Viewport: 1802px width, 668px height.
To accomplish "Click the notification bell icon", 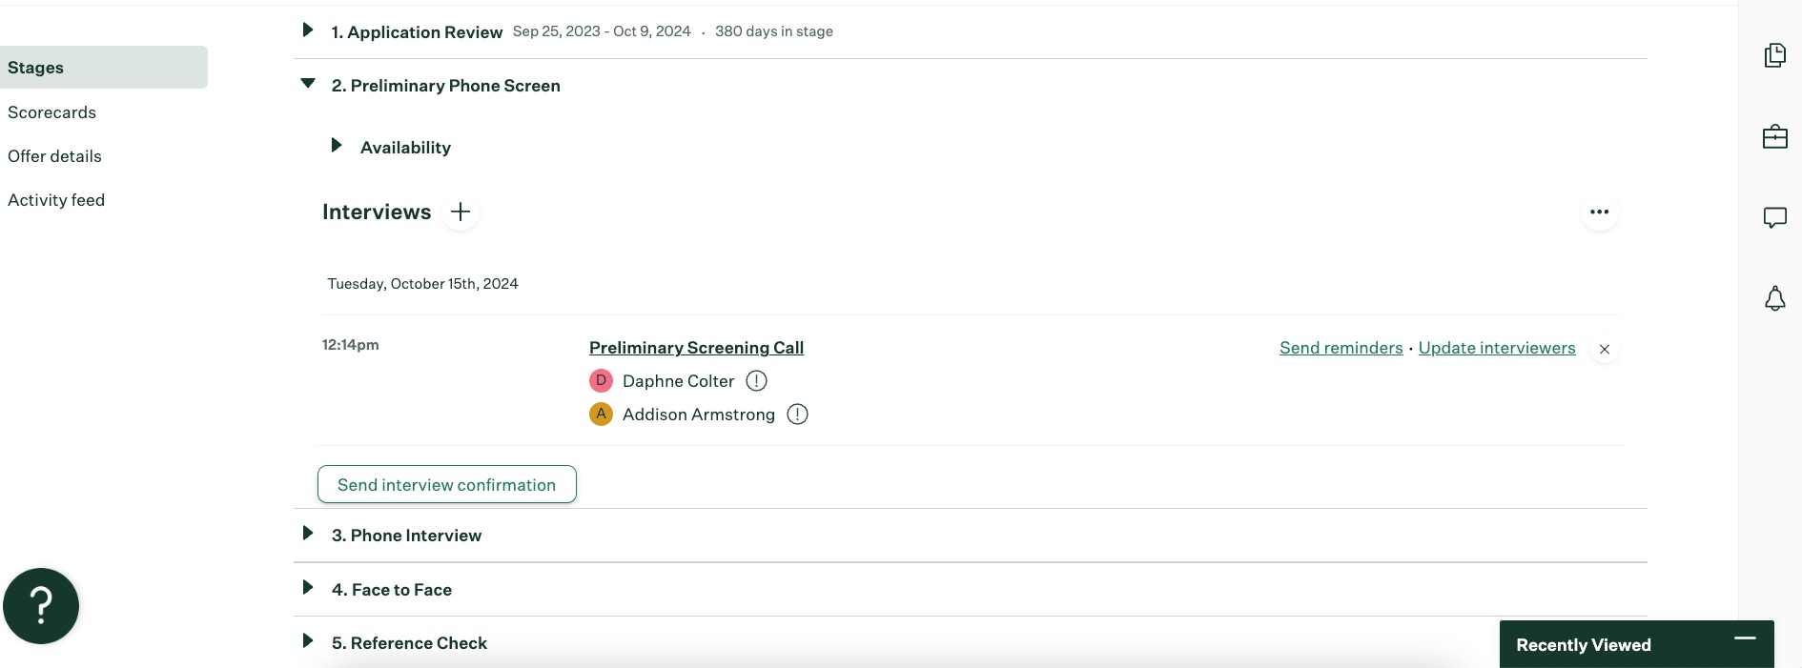I will coord(1774,299).
